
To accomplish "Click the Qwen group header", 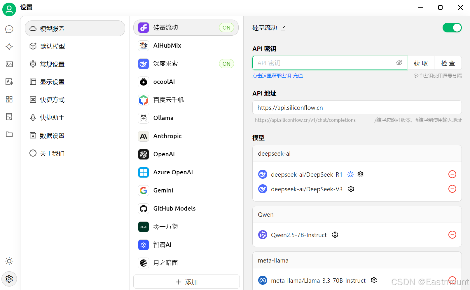I will [357, 215].
